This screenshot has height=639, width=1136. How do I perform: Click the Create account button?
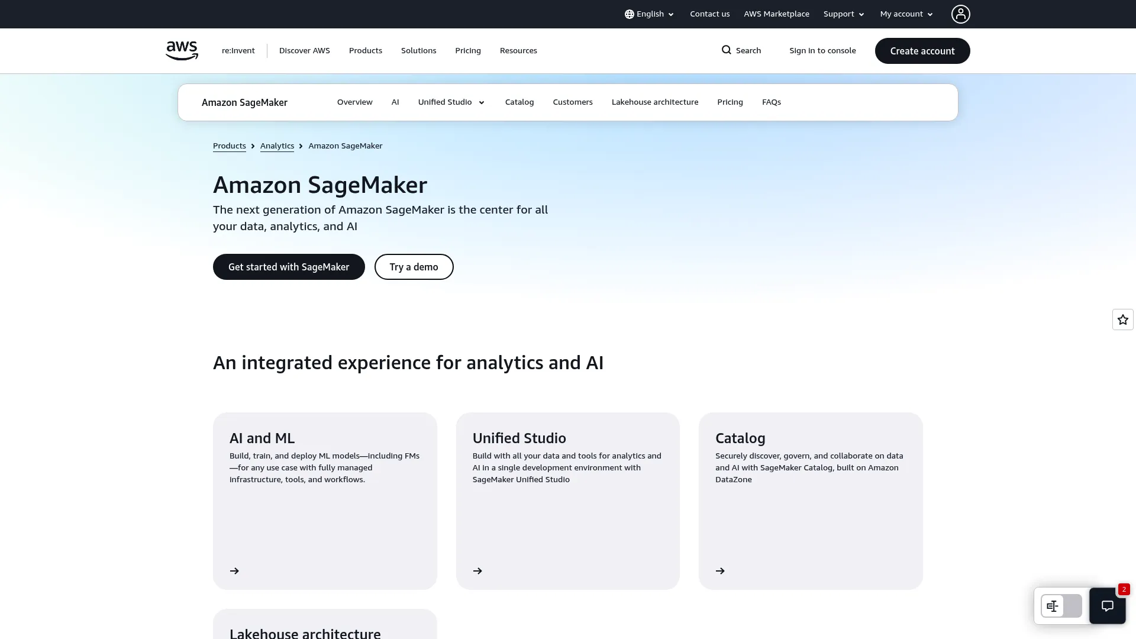tap(922, 51)
